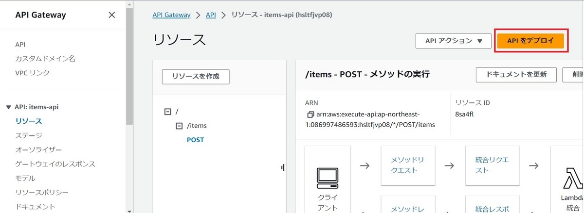Open the 統合リクエスト box

point(492,165)
